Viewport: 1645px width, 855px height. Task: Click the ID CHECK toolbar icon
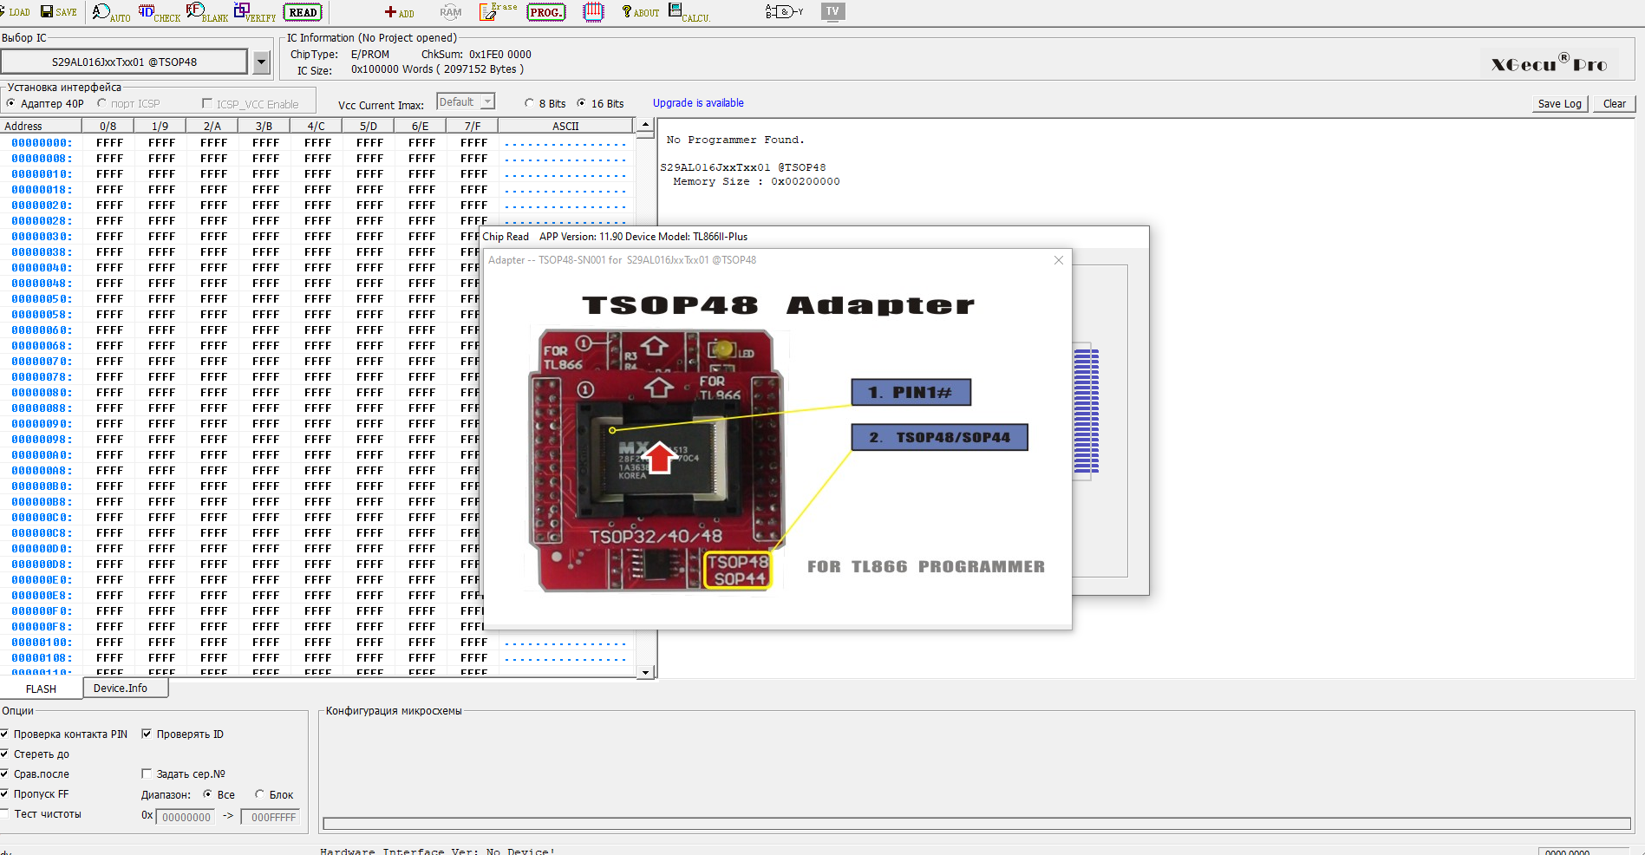[x=159, y=12]
